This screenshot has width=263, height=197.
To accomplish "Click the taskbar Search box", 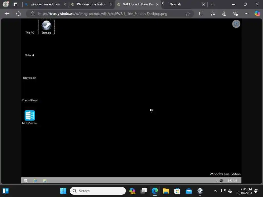I will point(98,191).
